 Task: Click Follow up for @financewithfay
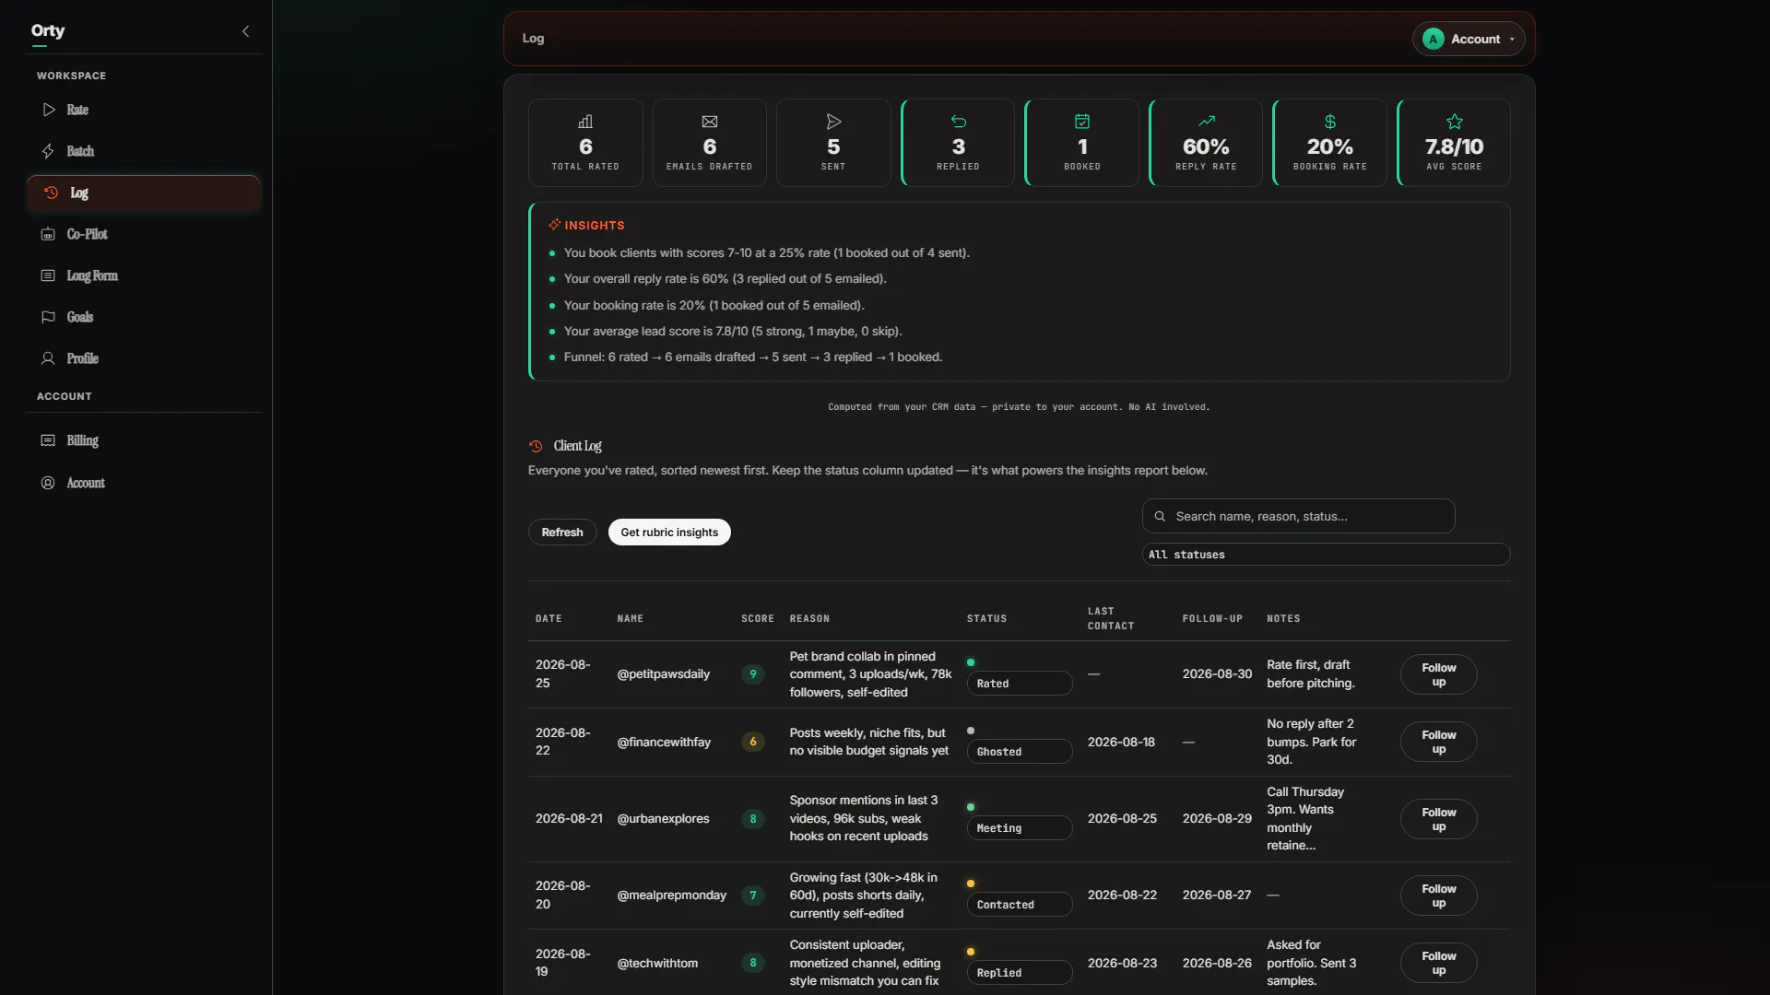pyautogui.click(x=1438, y=742)
